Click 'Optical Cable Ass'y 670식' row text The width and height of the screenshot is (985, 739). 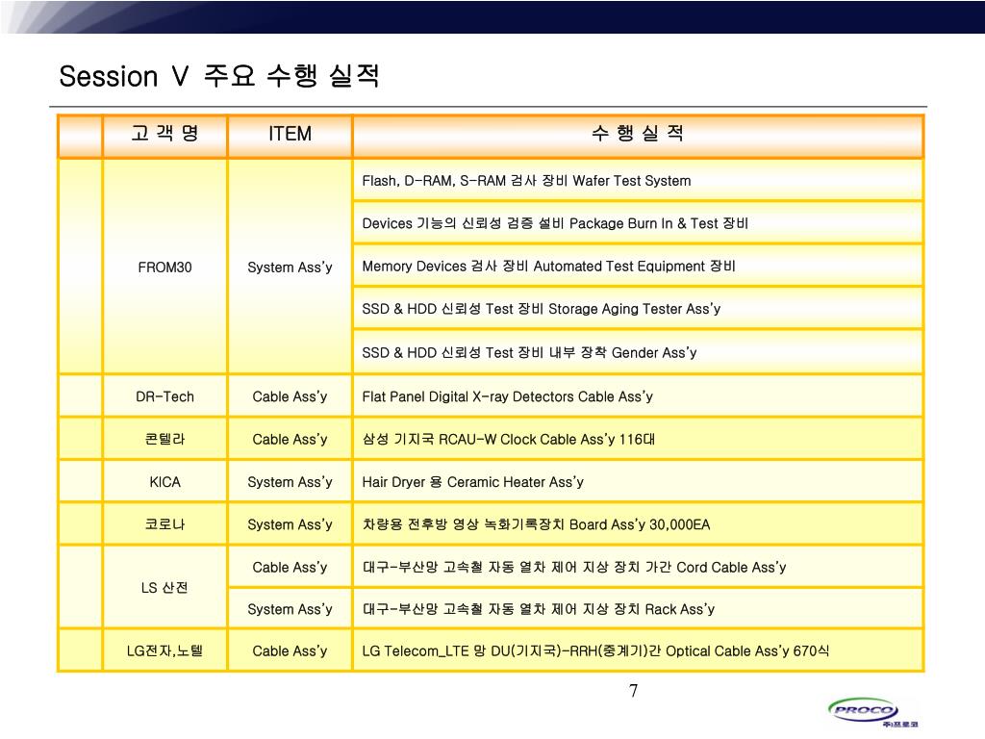[595, 651]
